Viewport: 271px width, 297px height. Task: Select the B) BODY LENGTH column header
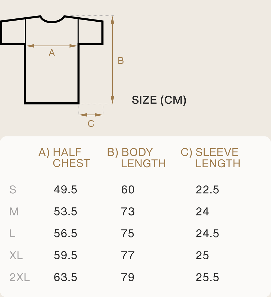[137, 158]
